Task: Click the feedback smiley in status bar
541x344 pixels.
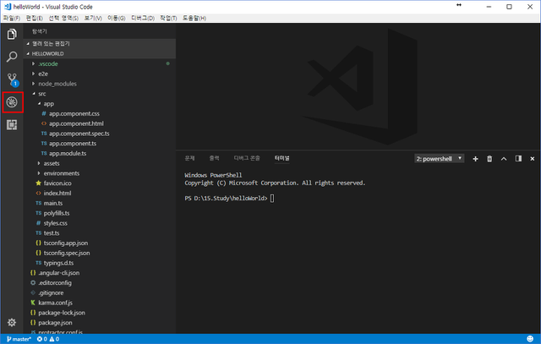Action: click(x=530, y=339)
